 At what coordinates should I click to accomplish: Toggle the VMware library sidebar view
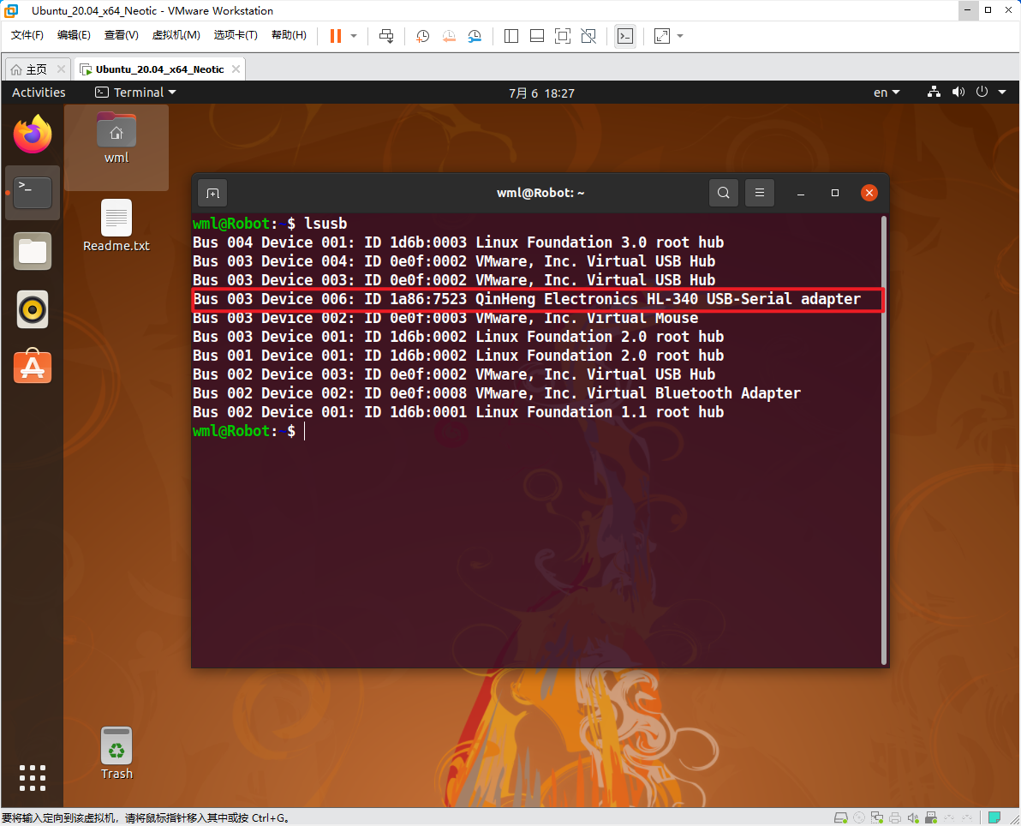coord(511,36)
